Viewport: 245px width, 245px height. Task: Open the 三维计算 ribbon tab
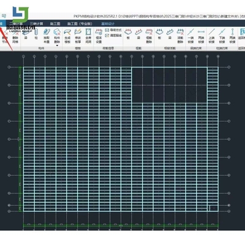coord(36,24)
